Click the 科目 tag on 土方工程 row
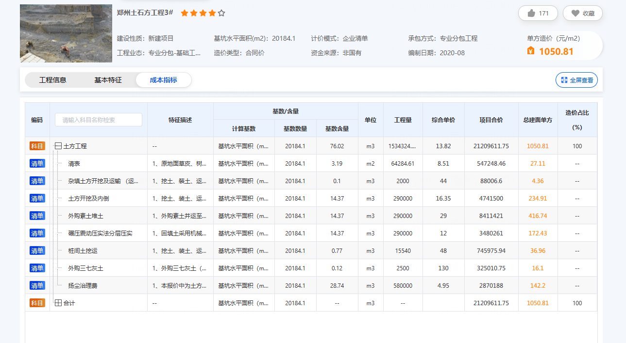626x343 pixels. (37, 146)
